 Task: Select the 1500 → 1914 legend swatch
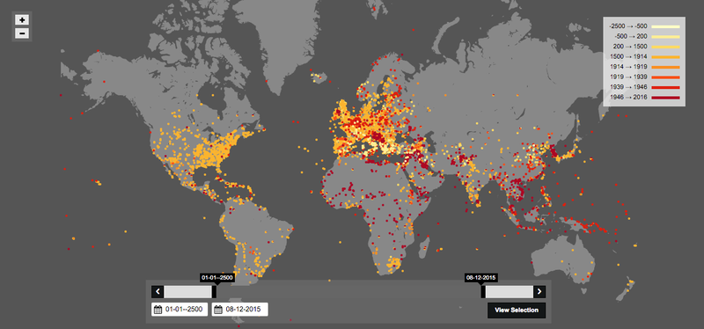[665, 57]
